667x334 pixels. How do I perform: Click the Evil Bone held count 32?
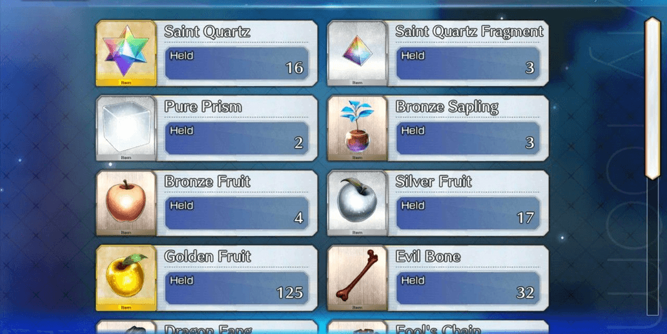(x=525, y=293)
